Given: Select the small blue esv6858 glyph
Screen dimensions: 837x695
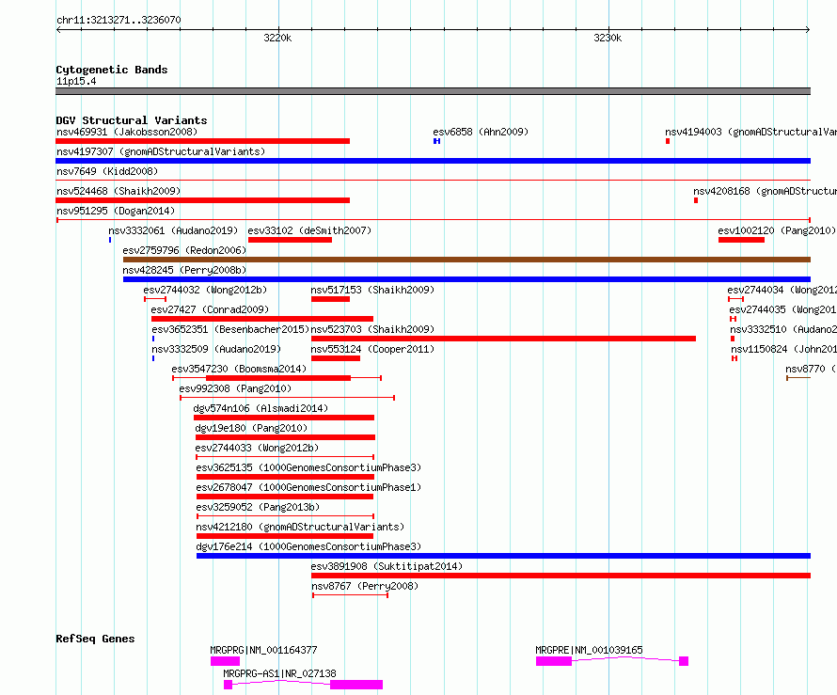Looking at the screenshot, I should [436, 141].
